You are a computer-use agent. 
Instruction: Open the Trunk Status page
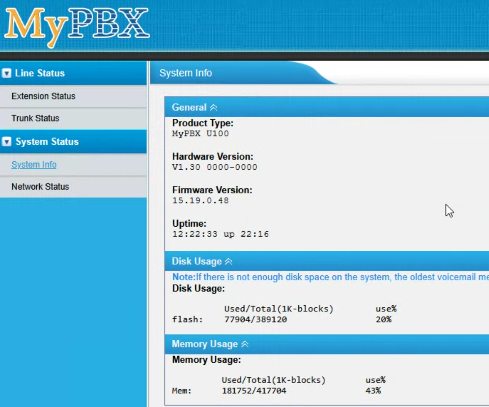[x=35, y=118]
